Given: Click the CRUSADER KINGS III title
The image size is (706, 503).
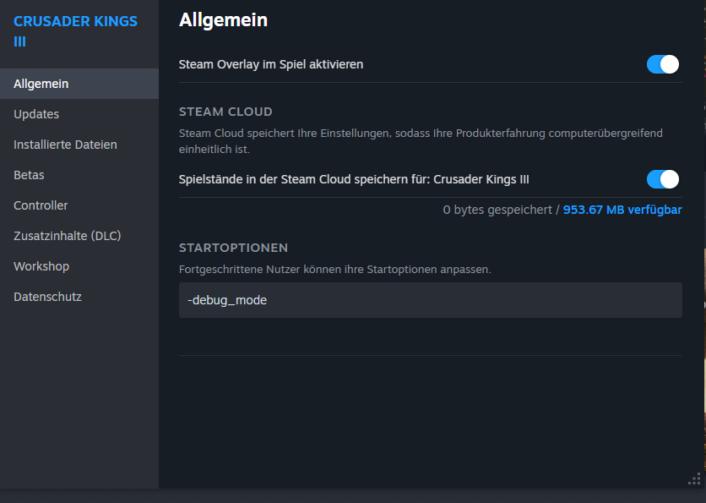Looking at the screenshot, I should [75, 31].
